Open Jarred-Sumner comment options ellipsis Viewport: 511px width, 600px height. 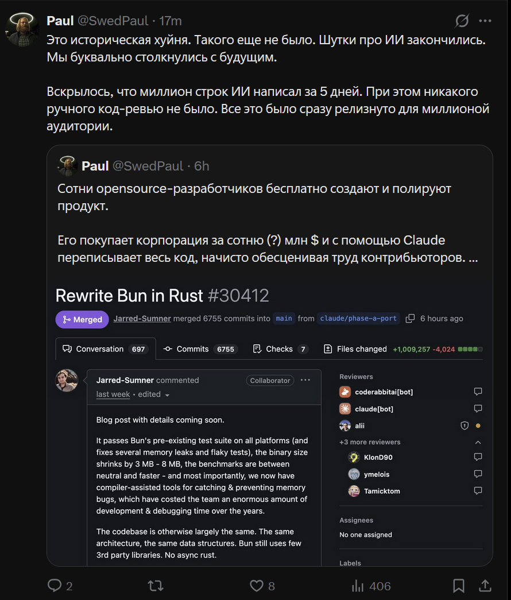pos(305,380)
